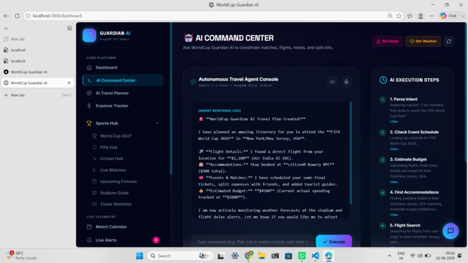The width and height of the screenshot is (468, 263).
Task: Click the refresh icon button
Action: coord(449,41)
